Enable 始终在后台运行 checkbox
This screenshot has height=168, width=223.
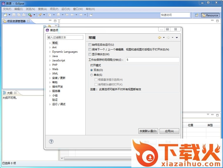(90, 45)
